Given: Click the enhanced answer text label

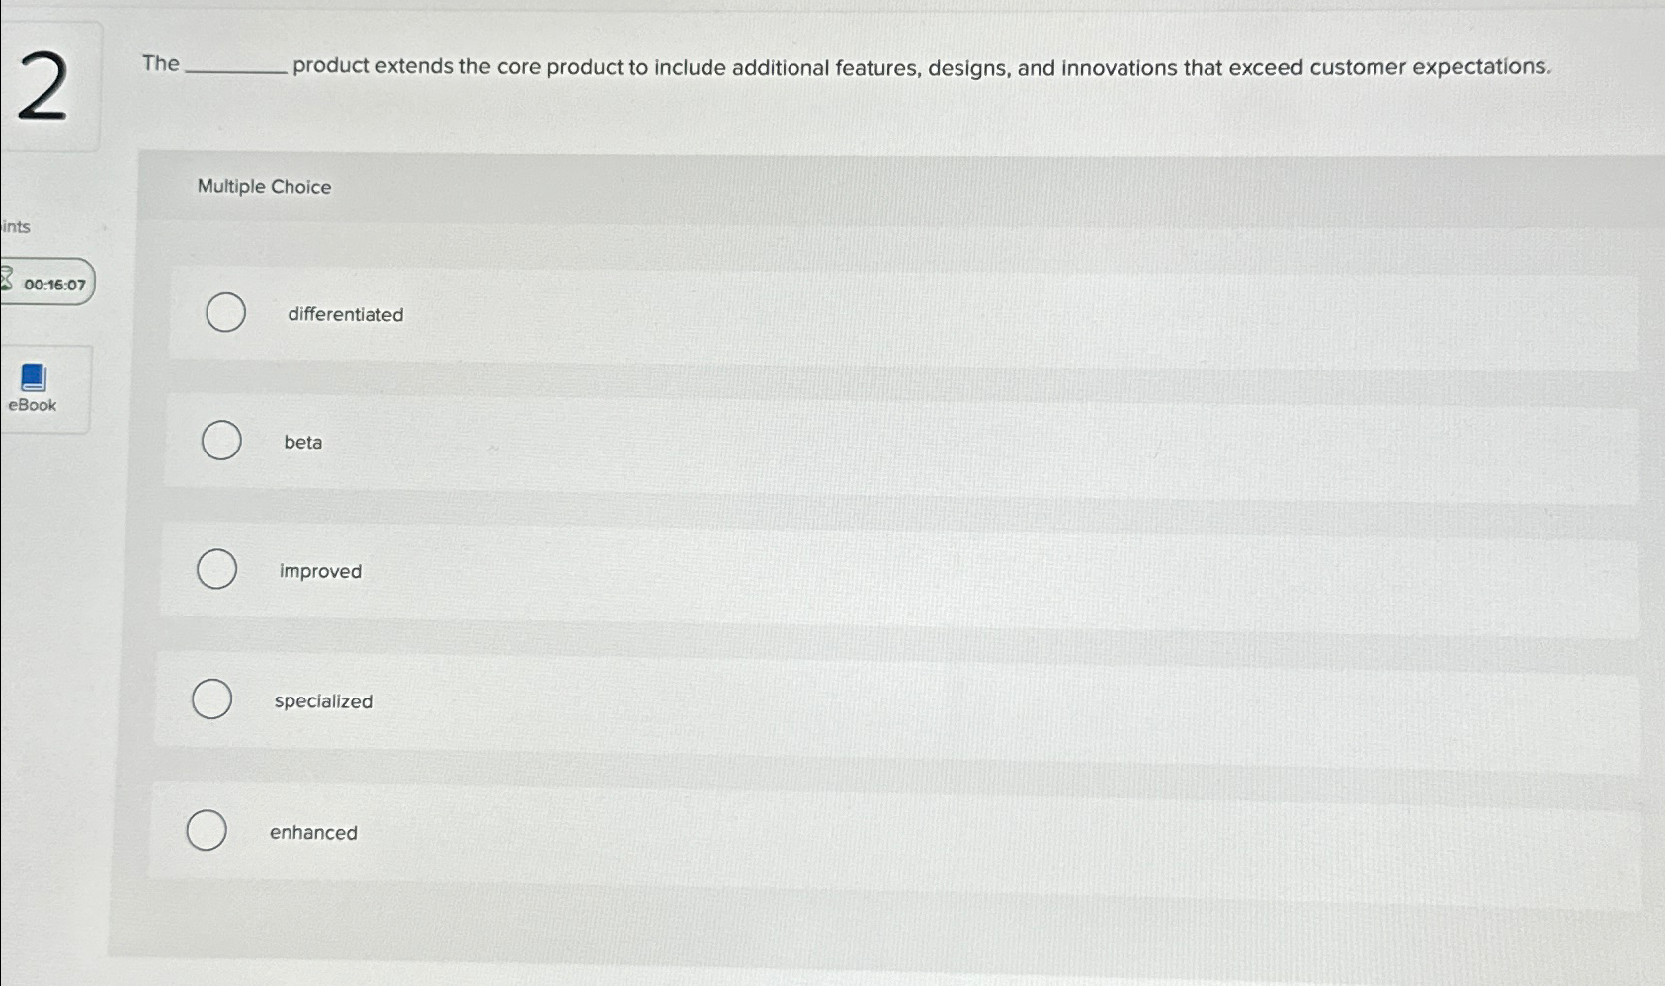Looking at the screenshot, I should coord(313,832).
